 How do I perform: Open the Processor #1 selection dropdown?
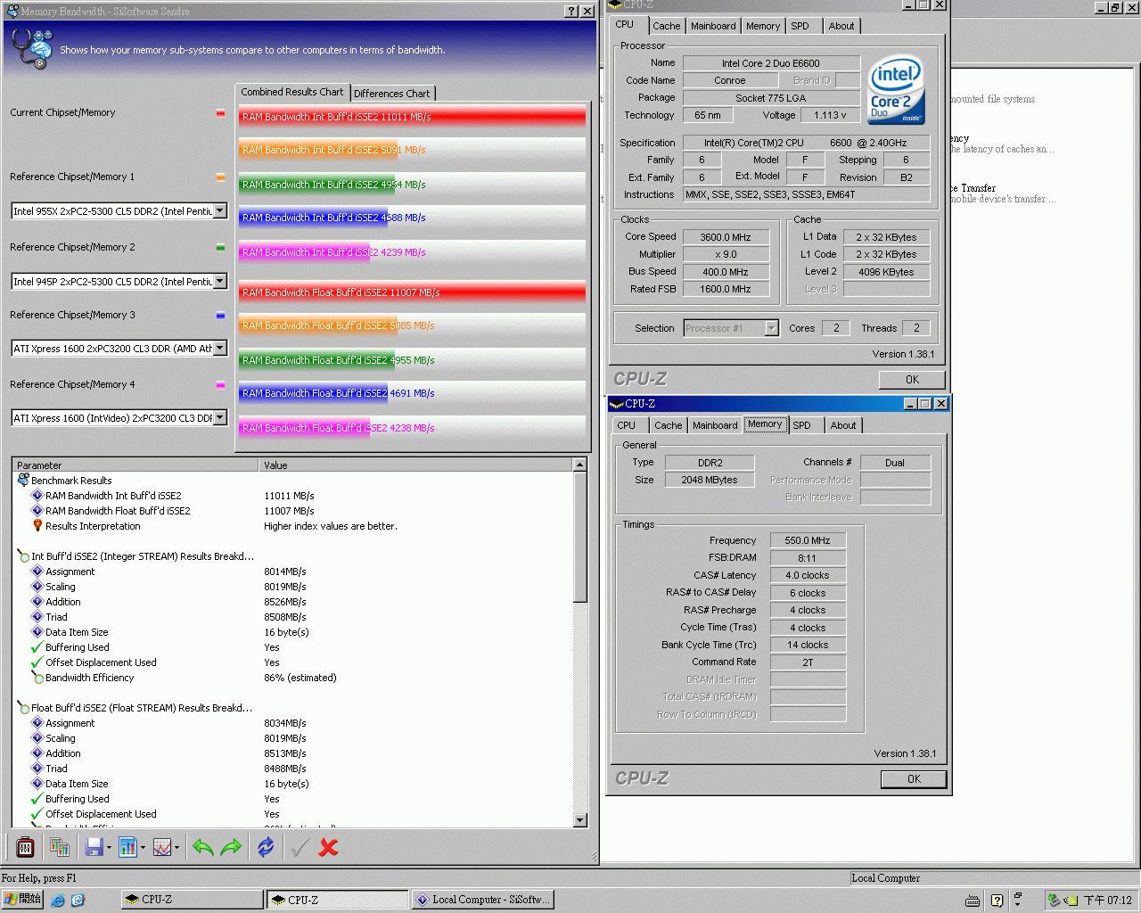[x=771, y=328]
